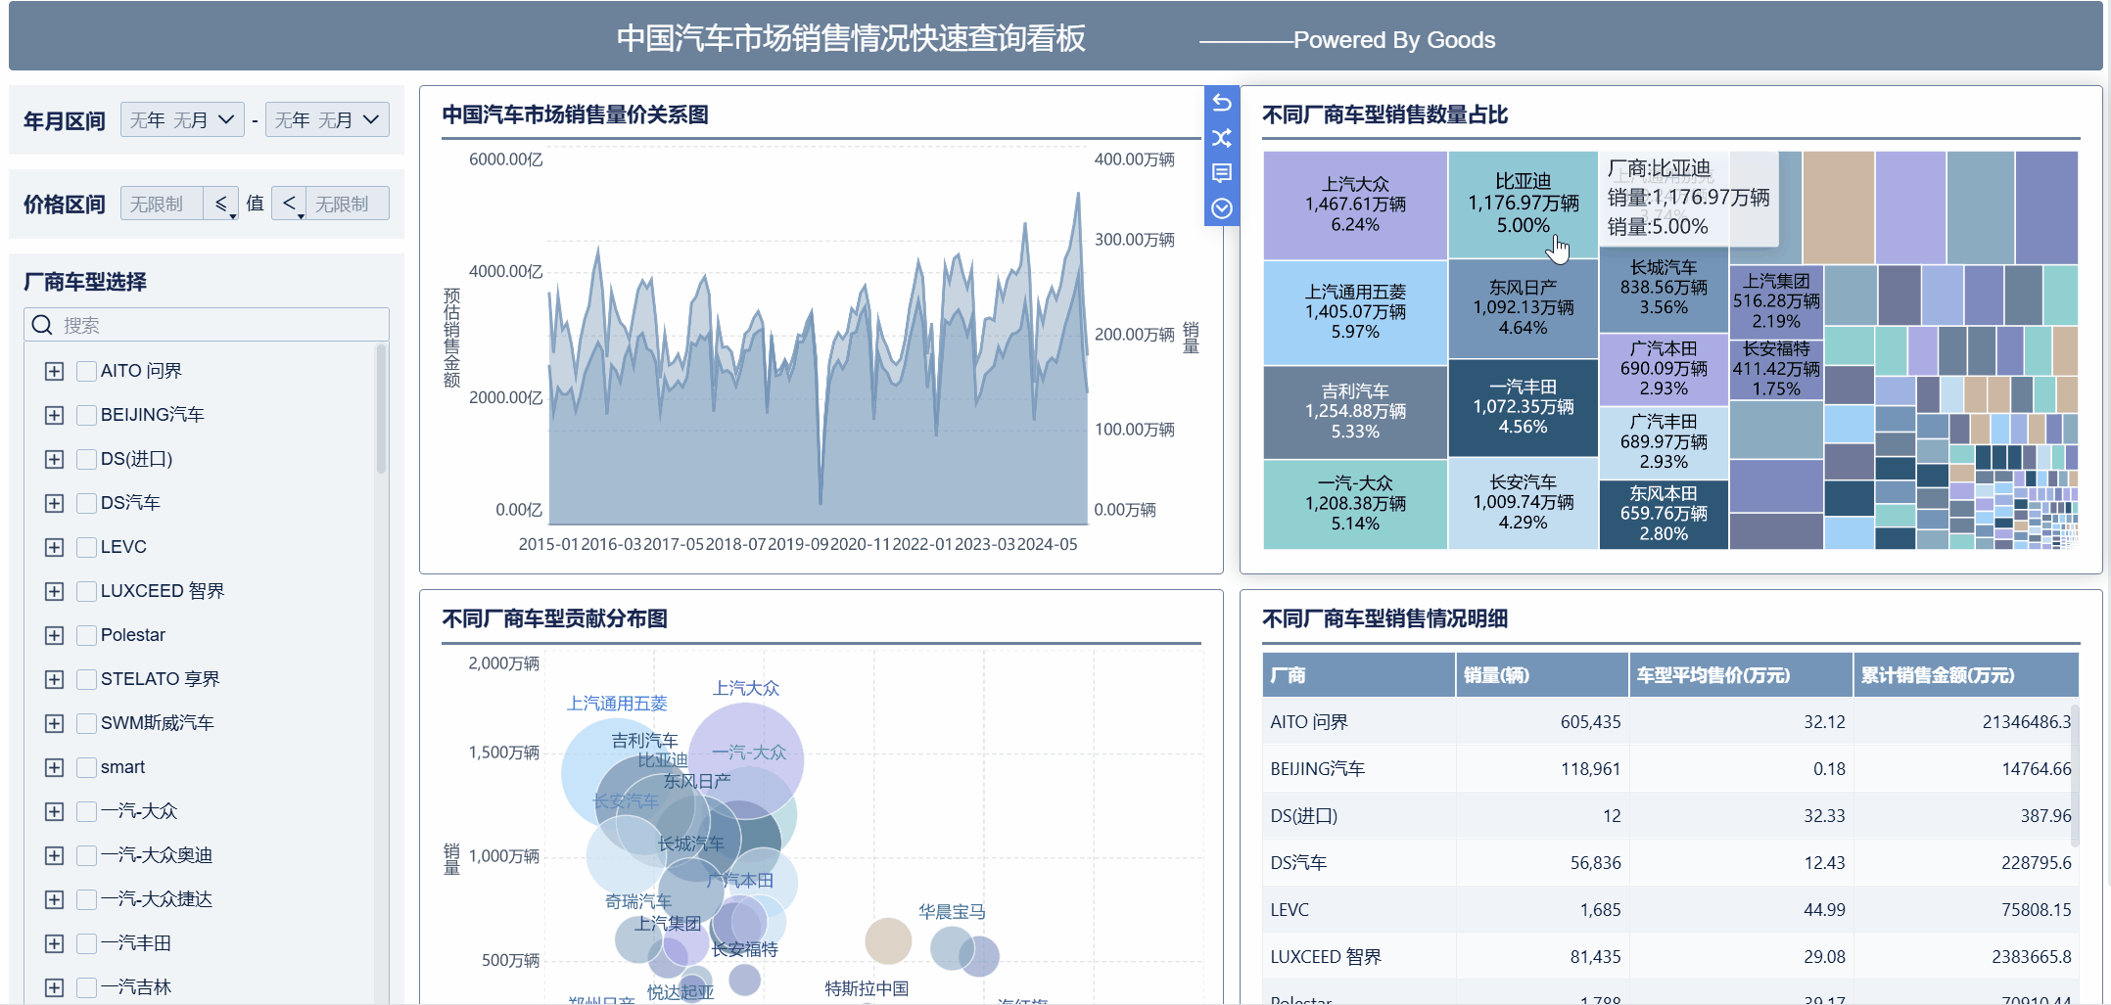Click the undo arrow in chart toolbar
This screenshot has width=2111, height=1005.
[1221, 103]
